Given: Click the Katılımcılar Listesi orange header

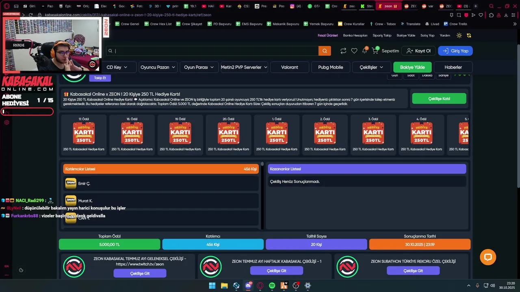Looking at the screenshot, I should point(161,169).
